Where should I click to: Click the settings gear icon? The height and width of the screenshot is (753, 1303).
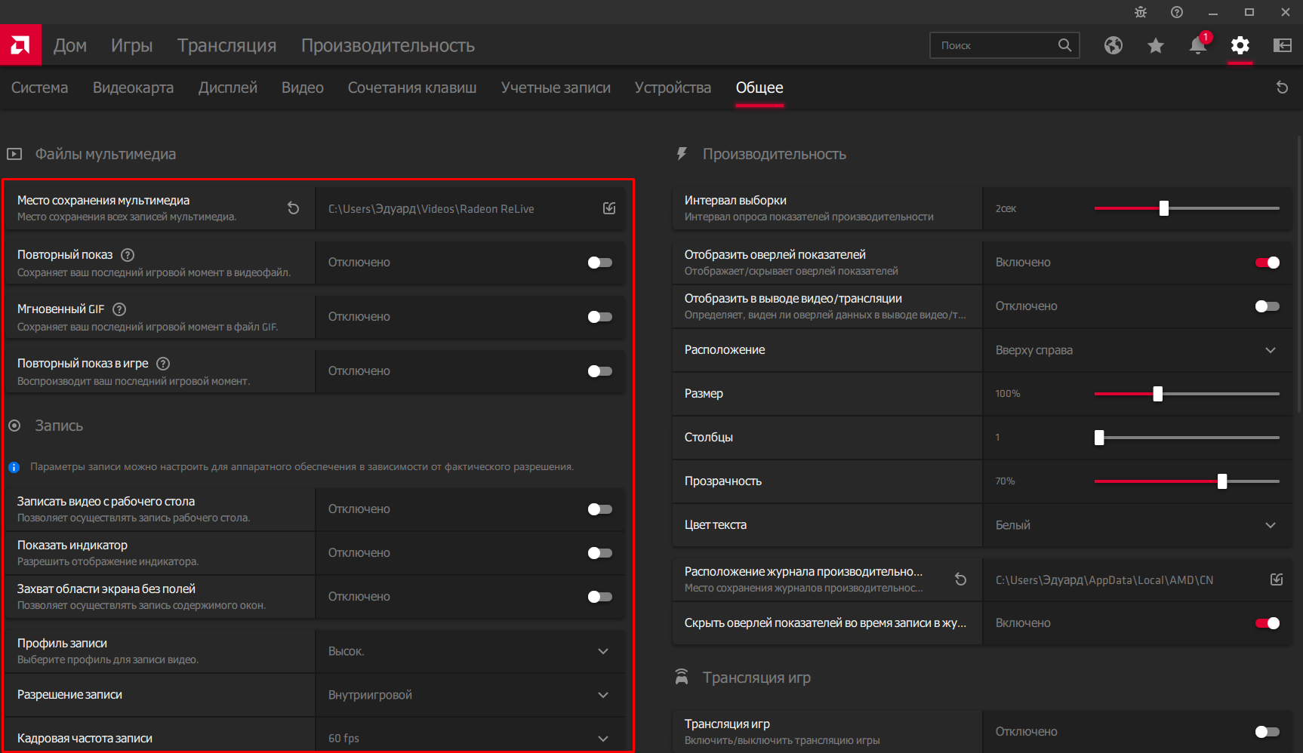tap(1240, 45)
